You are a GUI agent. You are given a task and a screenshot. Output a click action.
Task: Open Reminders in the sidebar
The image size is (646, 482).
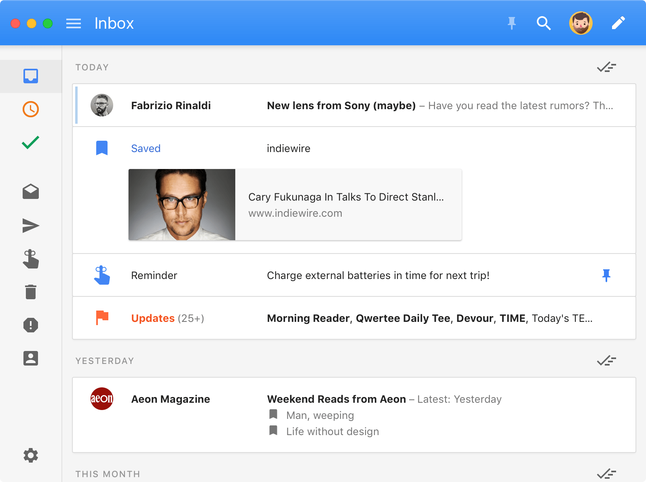pos(31,259)
